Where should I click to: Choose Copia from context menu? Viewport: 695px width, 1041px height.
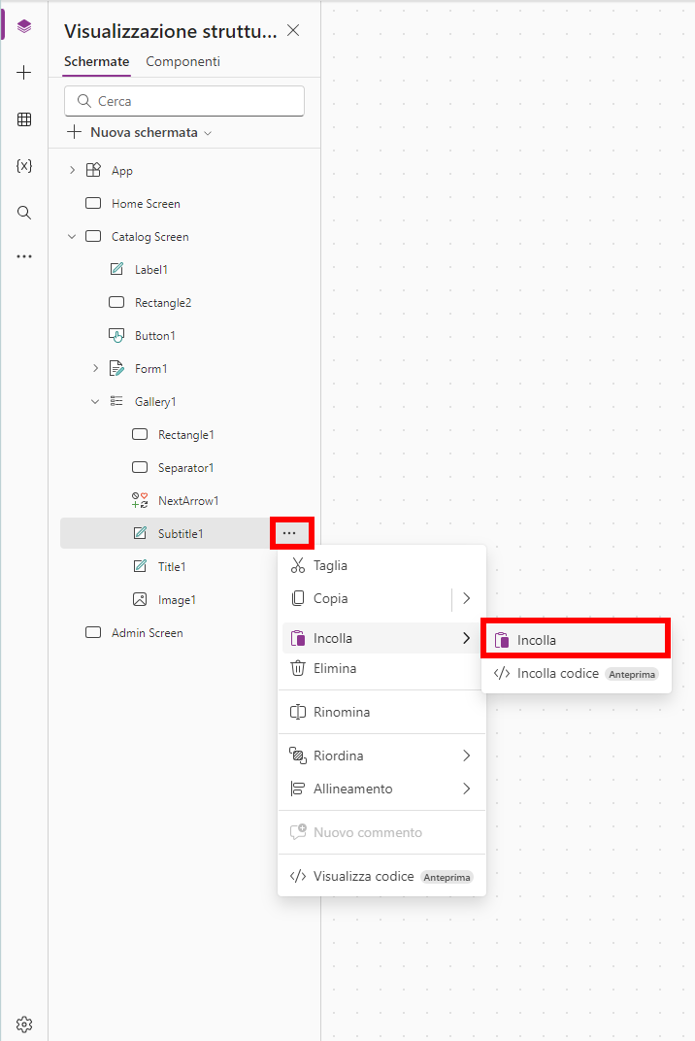coord(366,599)
